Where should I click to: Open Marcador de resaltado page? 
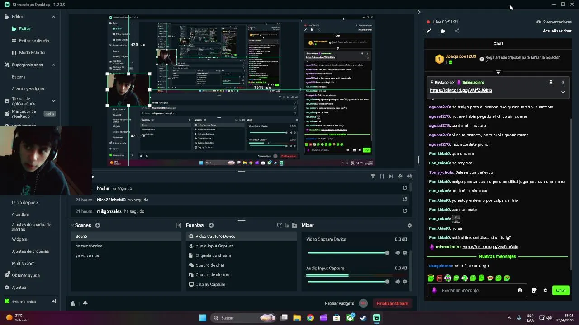[24, 114]
